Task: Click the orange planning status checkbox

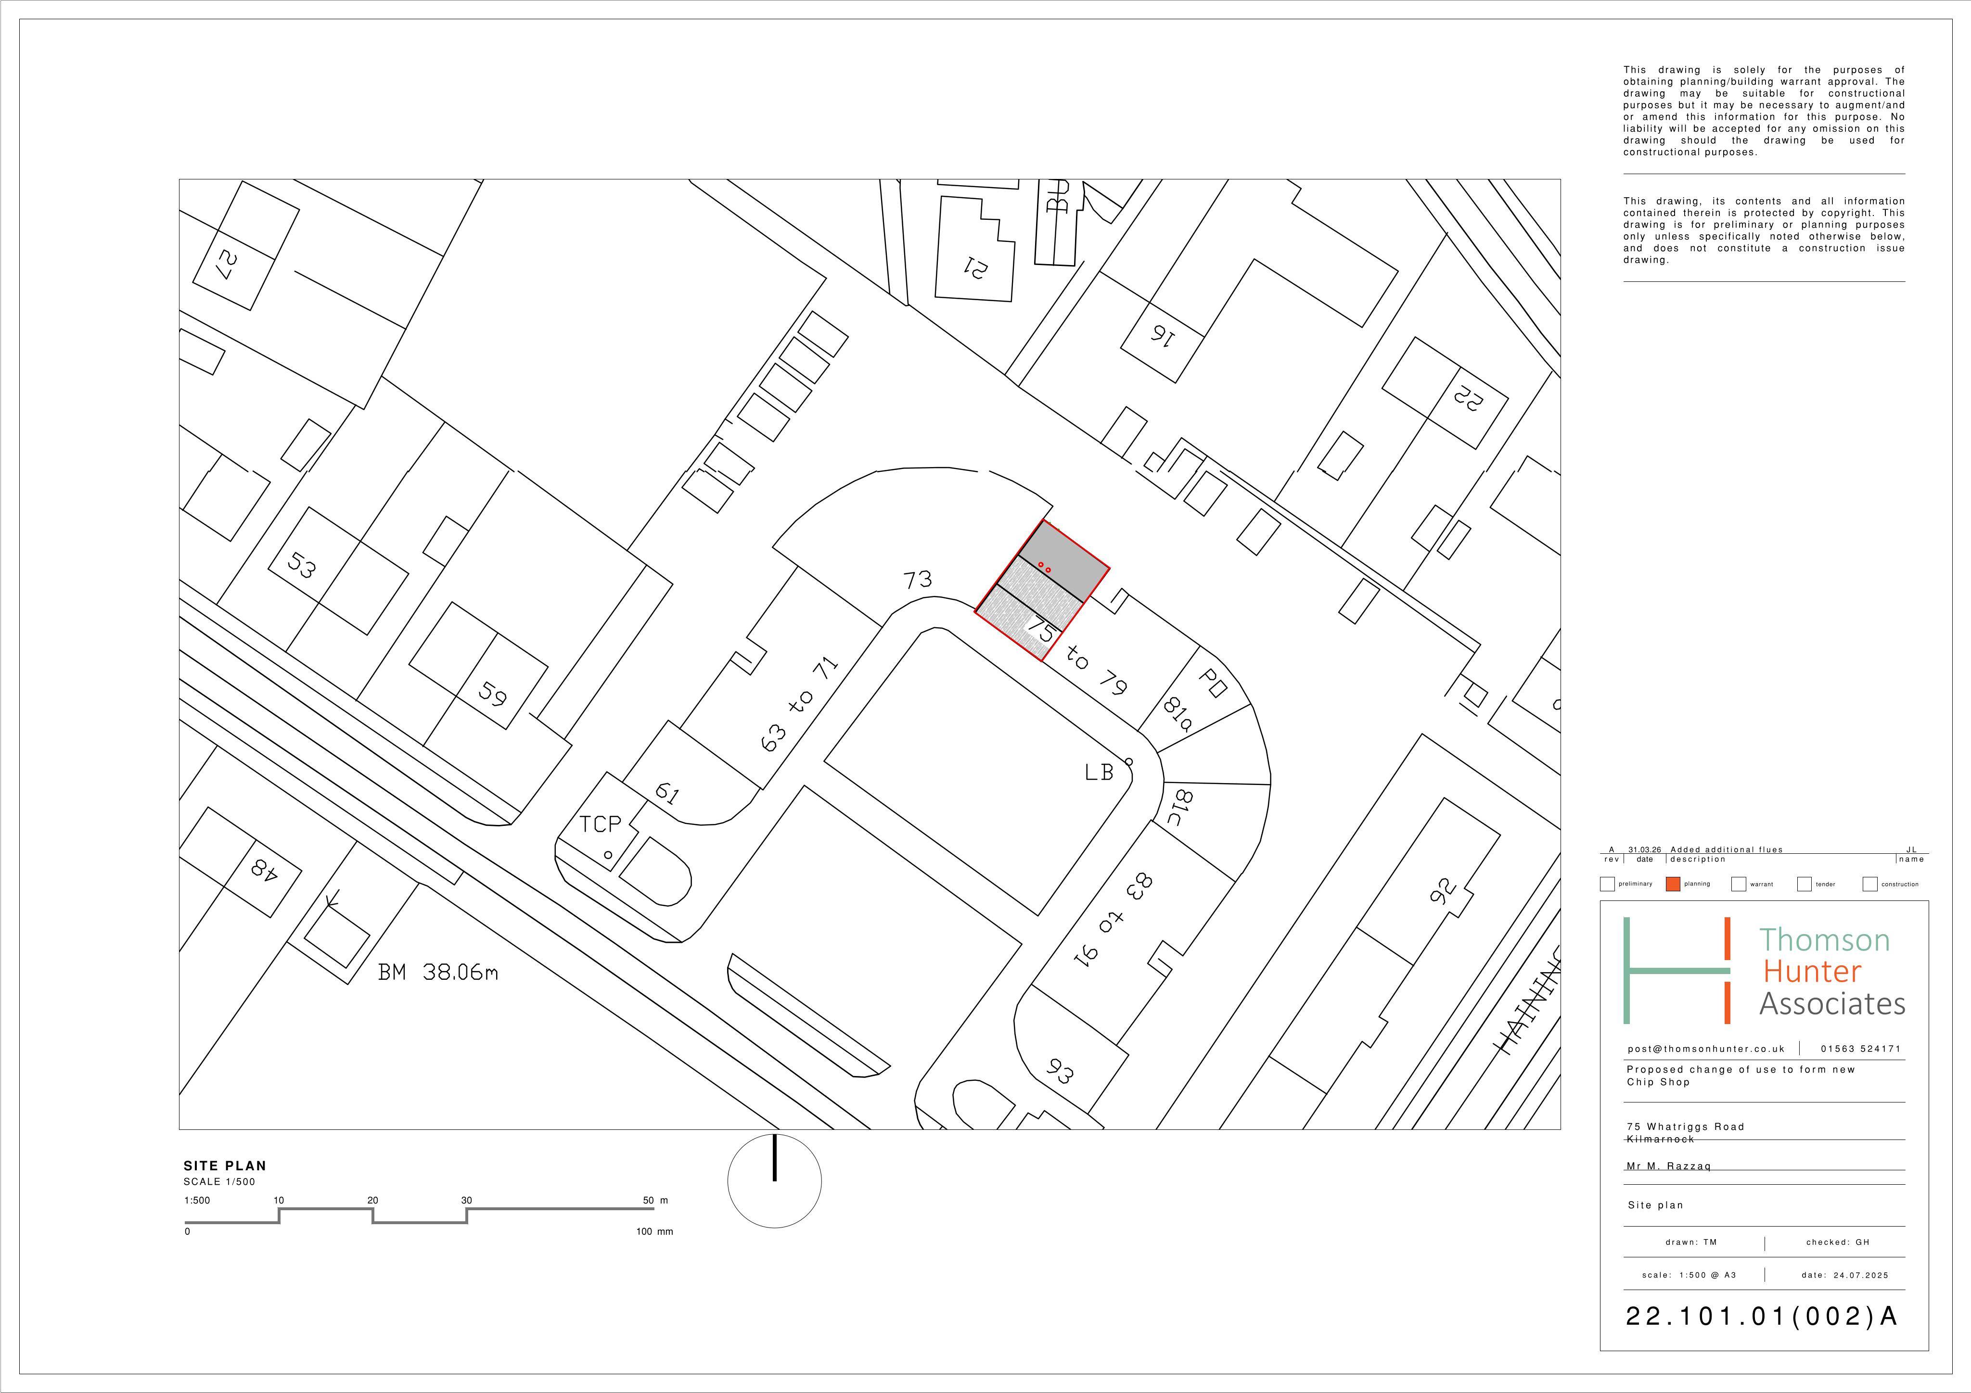Action: coord(1673,884)
